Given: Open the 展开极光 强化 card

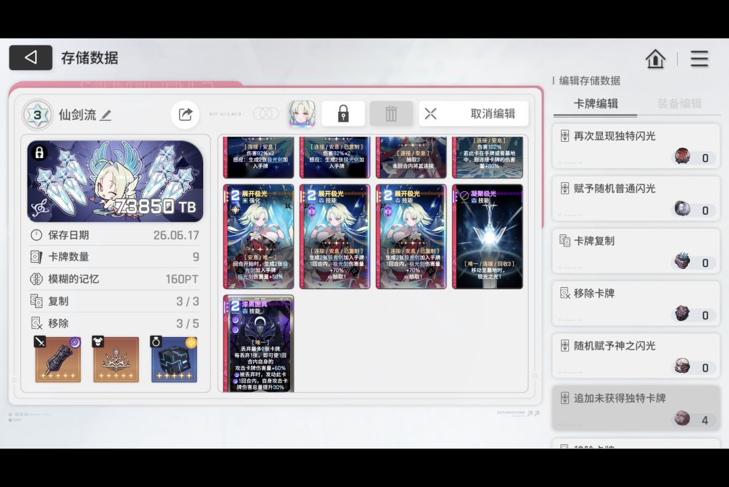Looking at the screenshot, I should pos(259,237).
